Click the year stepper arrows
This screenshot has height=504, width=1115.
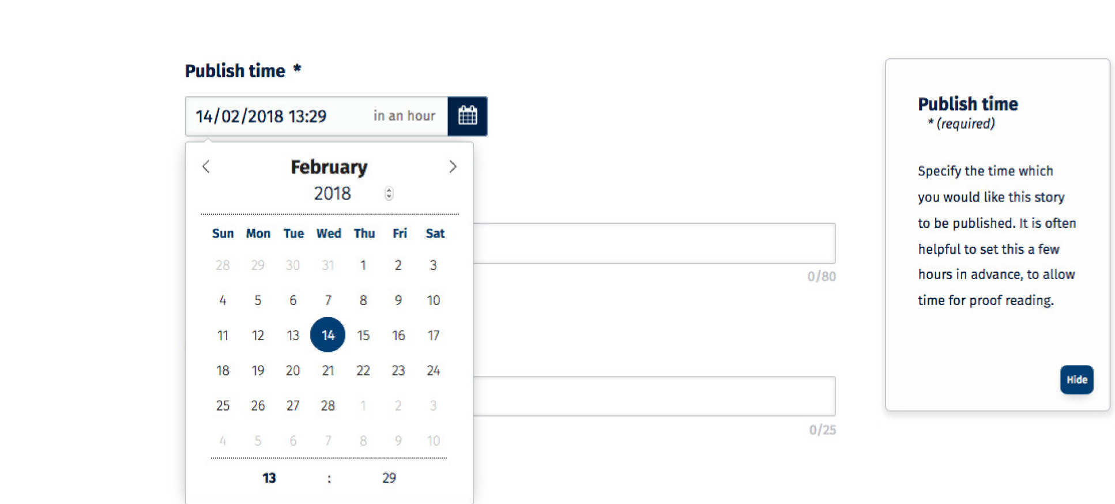point(389,193)
